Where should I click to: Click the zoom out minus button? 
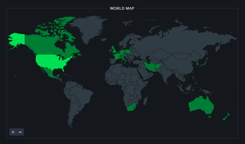20,132
